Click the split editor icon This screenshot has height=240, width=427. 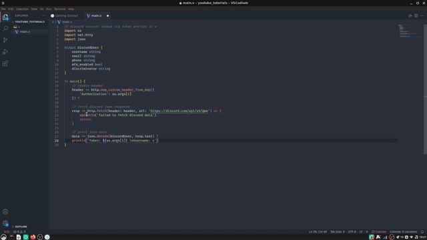[x=416, y=16]
